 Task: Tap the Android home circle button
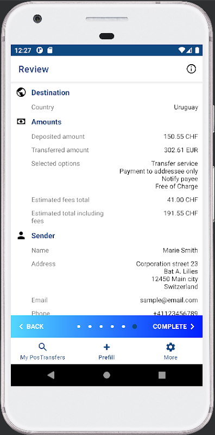pyautogui.click(x=106, y=375)
